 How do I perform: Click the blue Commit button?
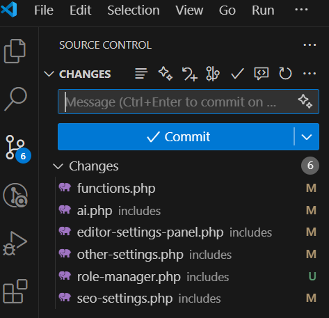click(x=176, y=137)
